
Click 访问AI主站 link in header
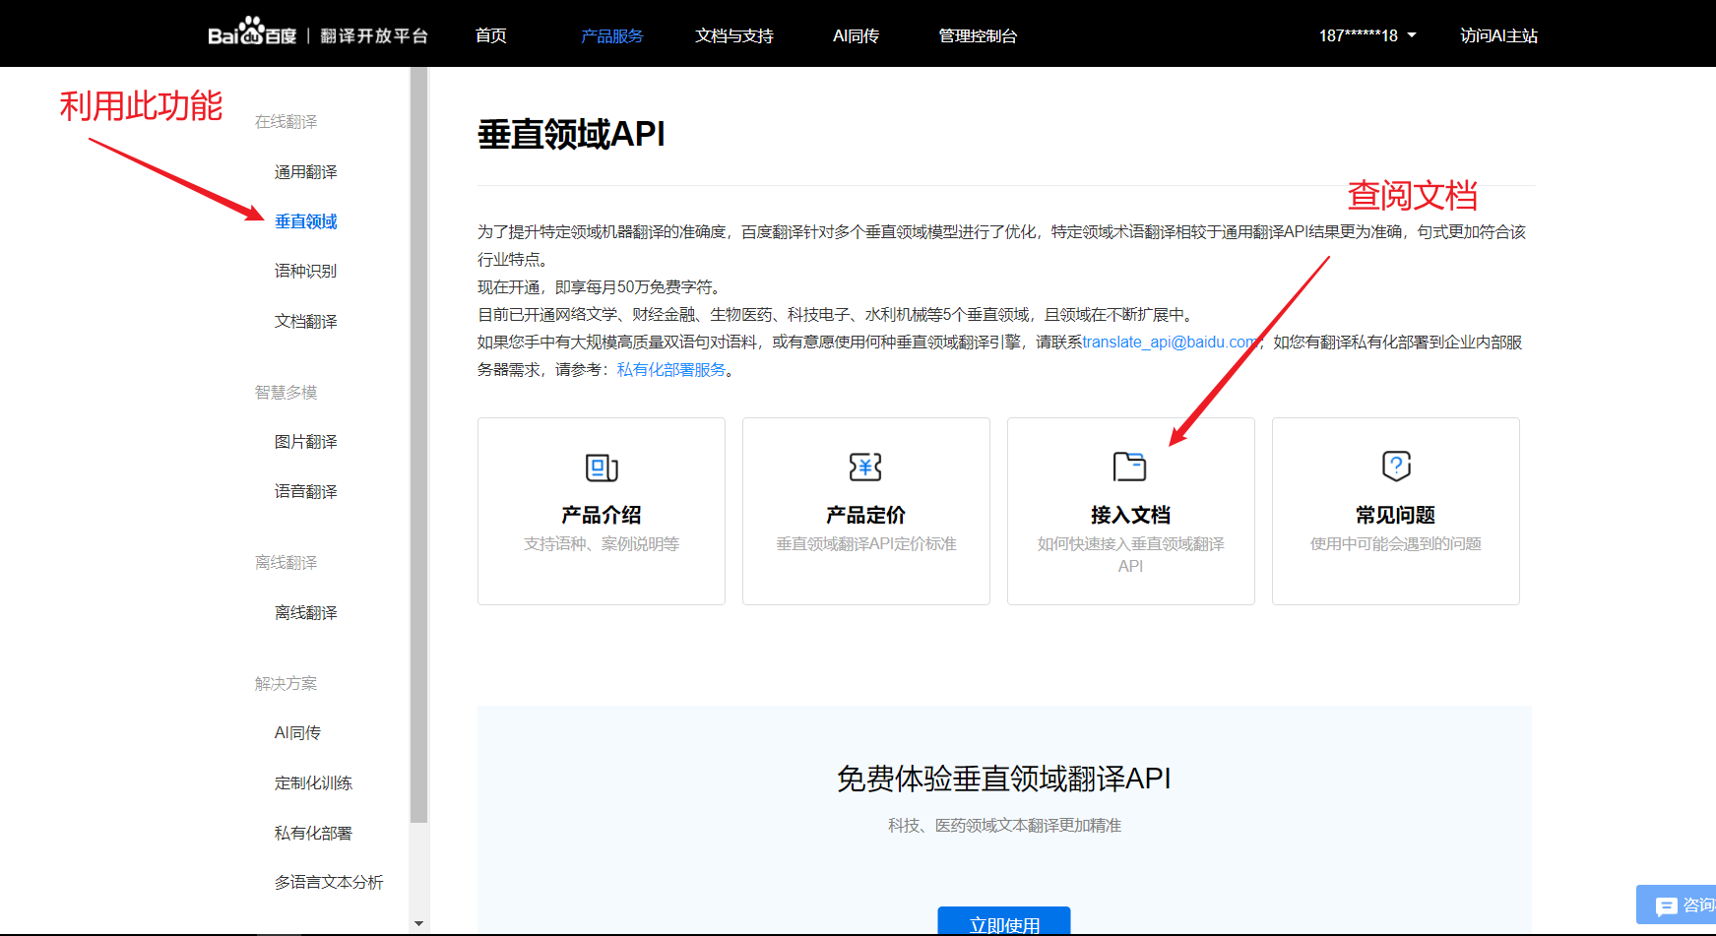(x=1498, y=35)
